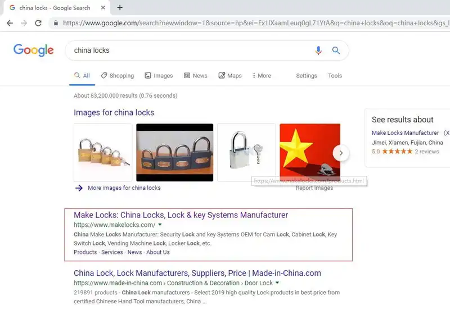Click the padlock site info icon

[x=56, y=23]
